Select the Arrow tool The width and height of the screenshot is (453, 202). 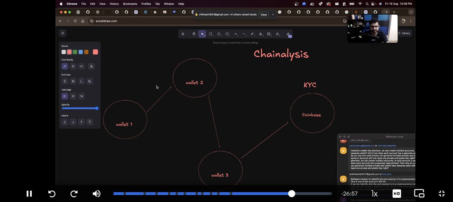click(x=236, y=34)
